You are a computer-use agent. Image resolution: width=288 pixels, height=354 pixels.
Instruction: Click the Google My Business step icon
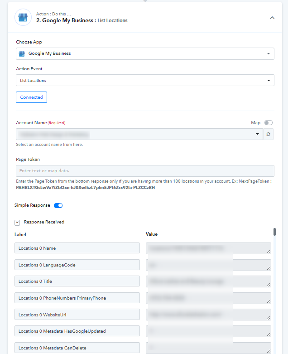pos(23,17)
